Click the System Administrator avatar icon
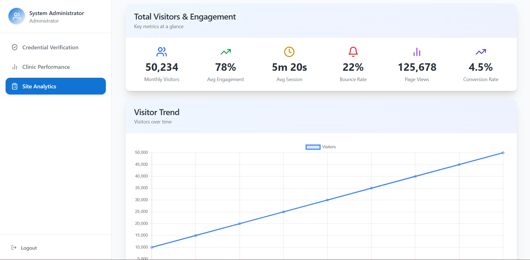Screen dimensions: 530x260 [x=17, y=16]
